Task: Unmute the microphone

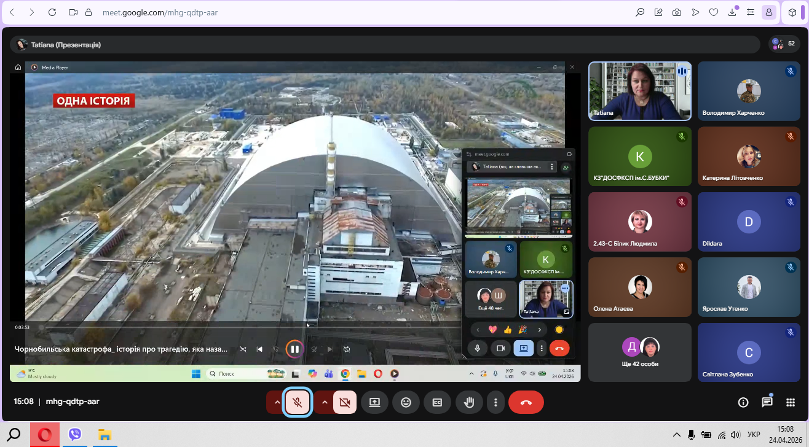Action: click(x=298, y=402)
